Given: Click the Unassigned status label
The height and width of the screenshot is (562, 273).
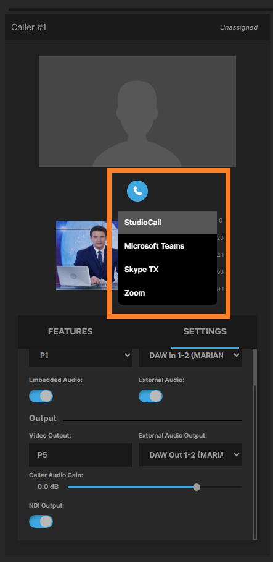Looking at the screenshot, I should [238, 28].
